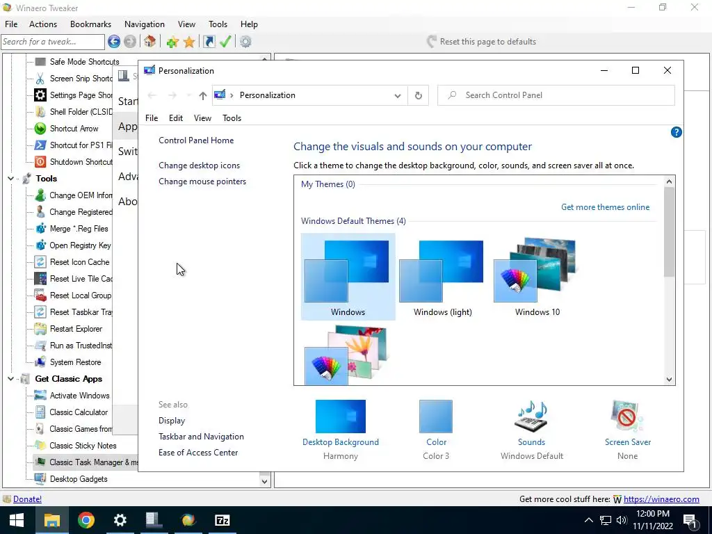The width and height of the screenshot is (712, 534).
Task: Open Color 3 color swatch
Action: coord(436,416)
